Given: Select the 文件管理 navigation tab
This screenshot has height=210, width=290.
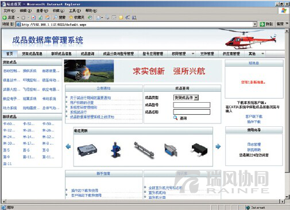Looking at the screenshot, I should (207, 54).
